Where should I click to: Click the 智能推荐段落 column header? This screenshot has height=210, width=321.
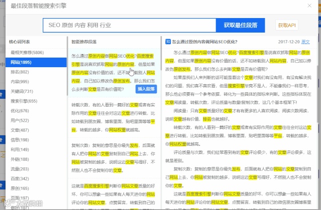[84, 42]
